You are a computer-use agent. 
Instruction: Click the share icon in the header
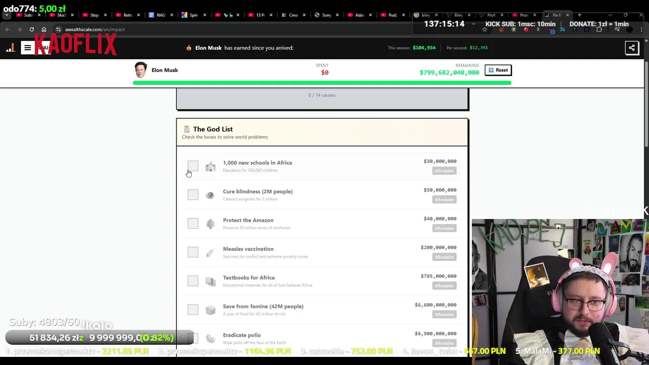(632, 48)
